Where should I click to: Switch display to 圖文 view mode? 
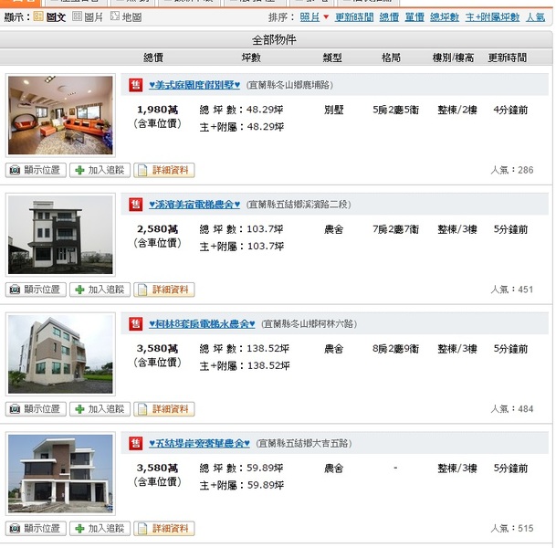(x=49, y=16)
